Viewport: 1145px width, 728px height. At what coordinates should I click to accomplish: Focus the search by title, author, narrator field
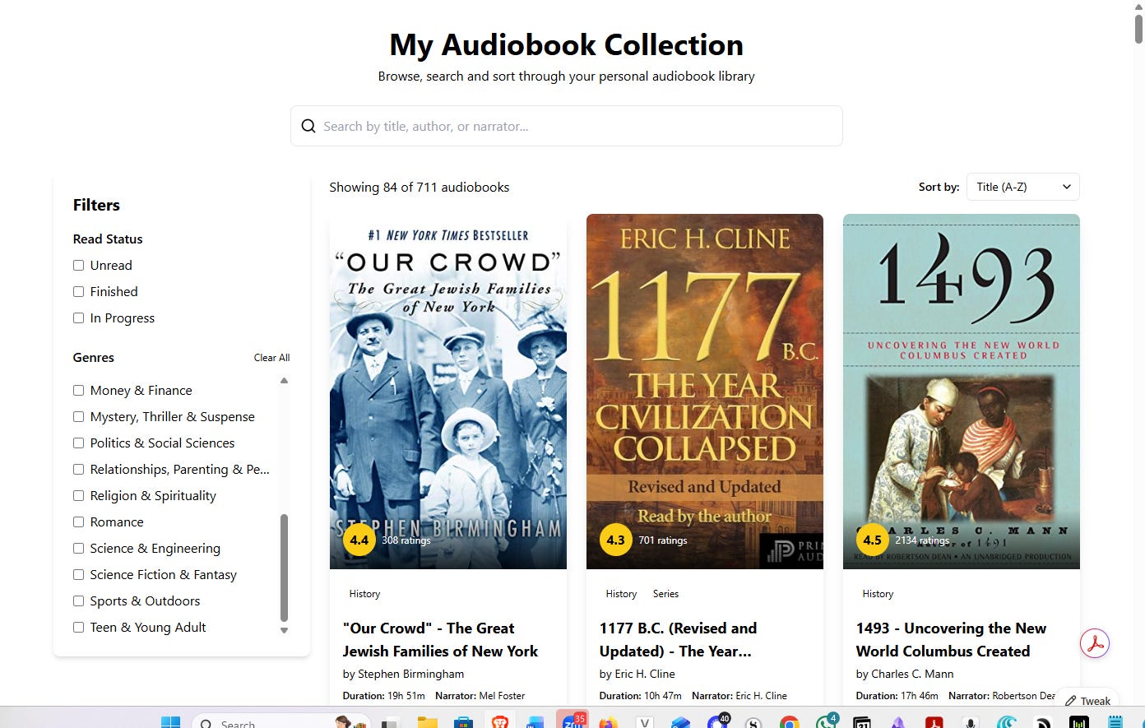click(x=567, y=126)
